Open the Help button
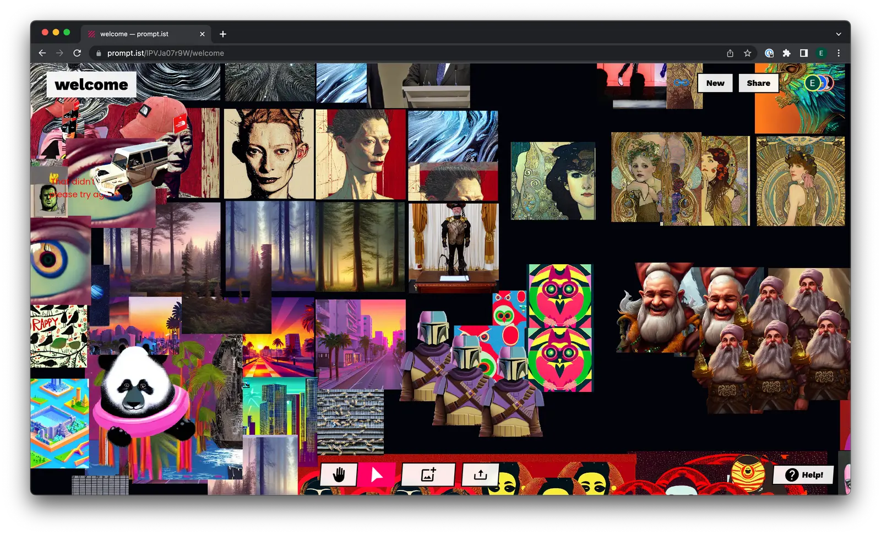 coord(804,475)
